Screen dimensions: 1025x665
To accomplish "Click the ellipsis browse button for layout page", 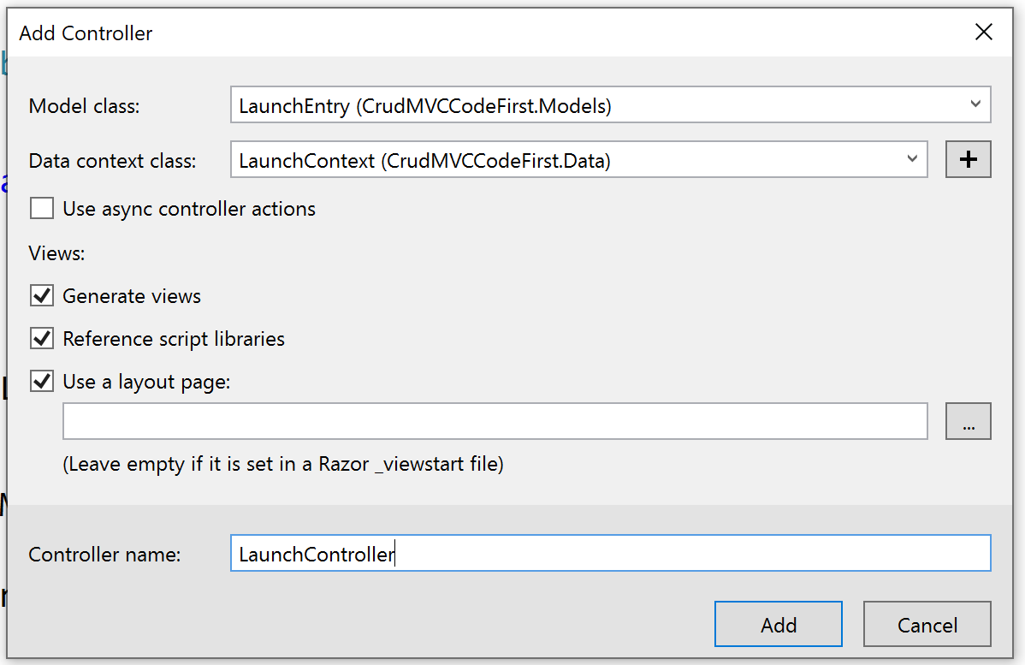I will tap(968, 421).
